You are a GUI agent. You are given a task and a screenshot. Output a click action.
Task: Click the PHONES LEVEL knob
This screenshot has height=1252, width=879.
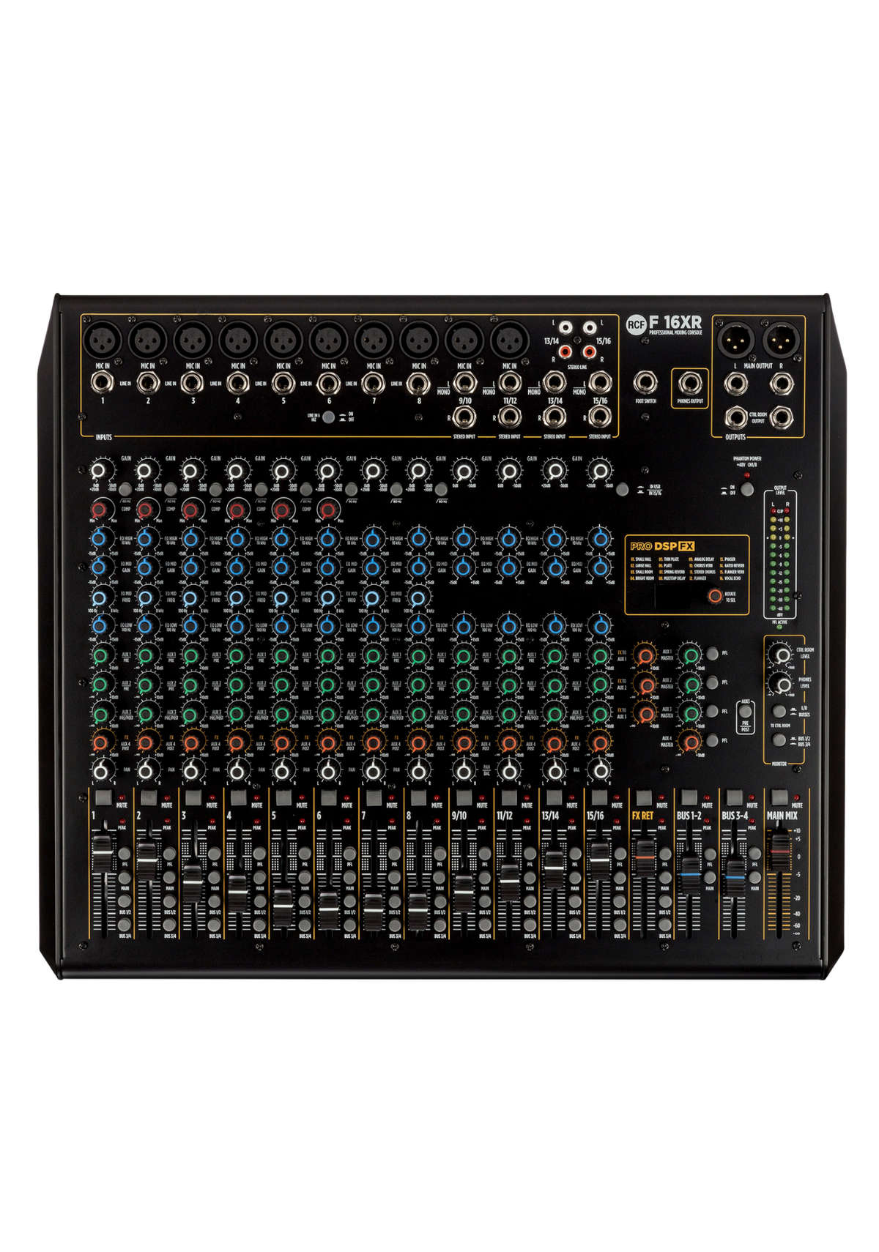click(x=782, y=684)
